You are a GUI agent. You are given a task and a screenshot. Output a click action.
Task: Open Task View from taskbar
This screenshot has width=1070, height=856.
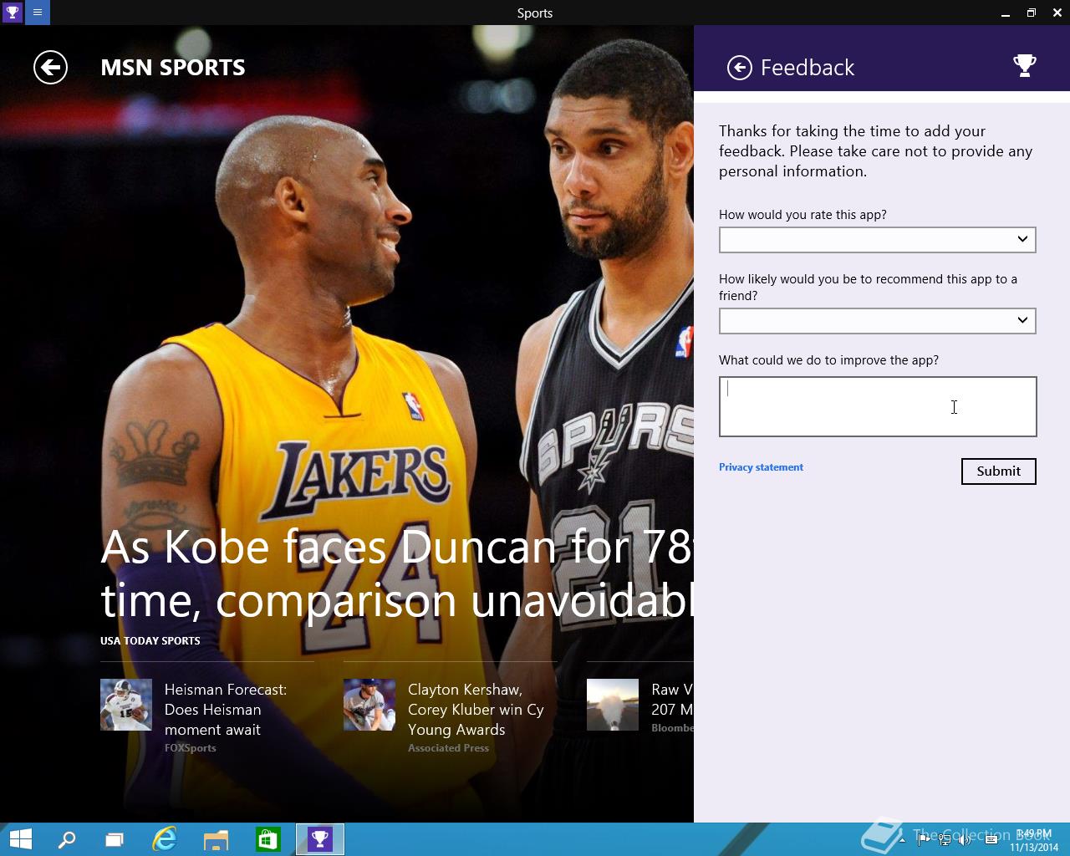115,839
